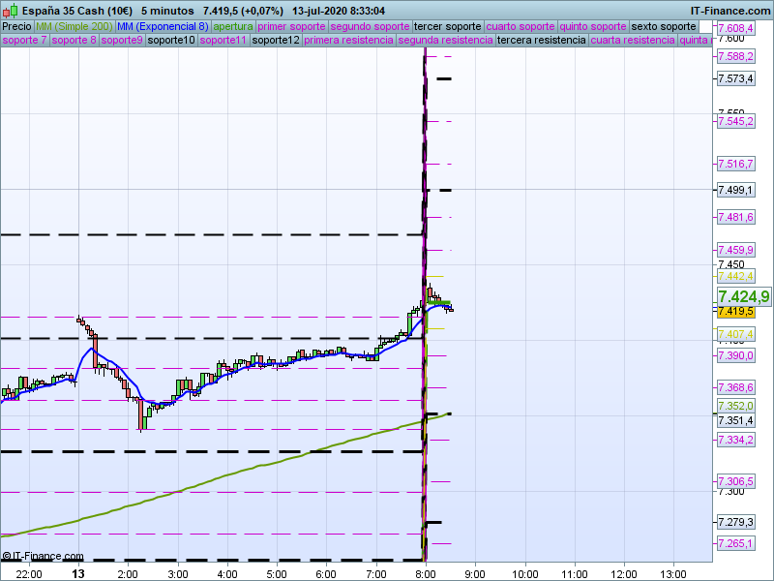Select the soporte10 legend label

click(171, 41)
